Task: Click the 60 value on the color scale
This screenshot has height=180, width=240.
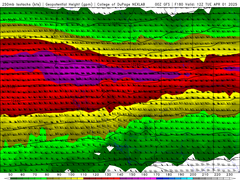Action: 22,175
